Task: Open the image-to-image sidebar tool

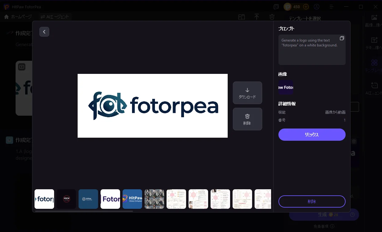Action: pos(374,21)
